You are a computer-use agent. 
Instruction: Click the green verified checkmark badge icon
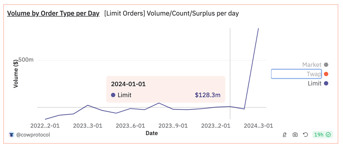tap(328, 135)
